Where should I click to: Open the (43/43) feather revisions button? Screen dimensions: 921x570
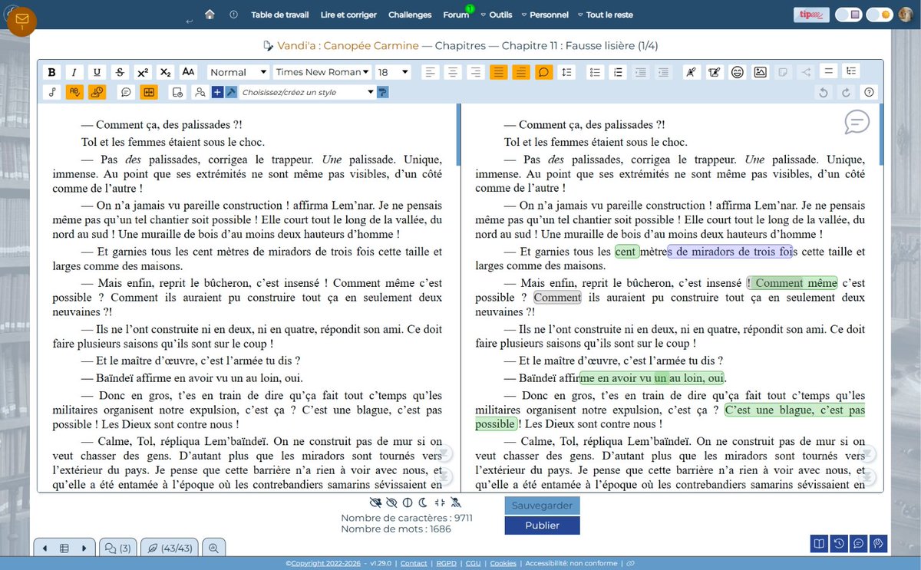pos(169,548)
